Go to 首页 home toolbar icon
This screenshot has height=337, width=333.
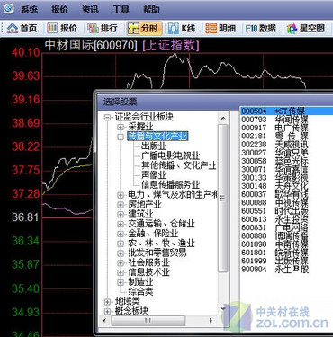(x=22, y=29)
